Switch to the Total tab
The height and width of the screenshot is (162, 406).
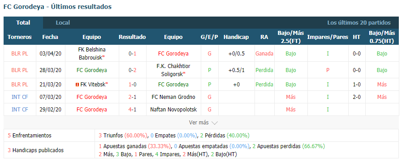[x=23, y=23]
